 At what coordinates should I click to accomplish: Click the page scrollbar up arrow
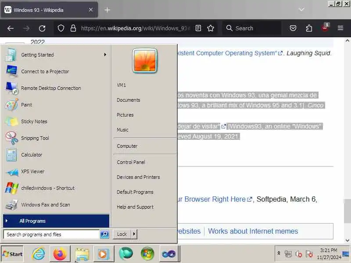click(347, 40)
